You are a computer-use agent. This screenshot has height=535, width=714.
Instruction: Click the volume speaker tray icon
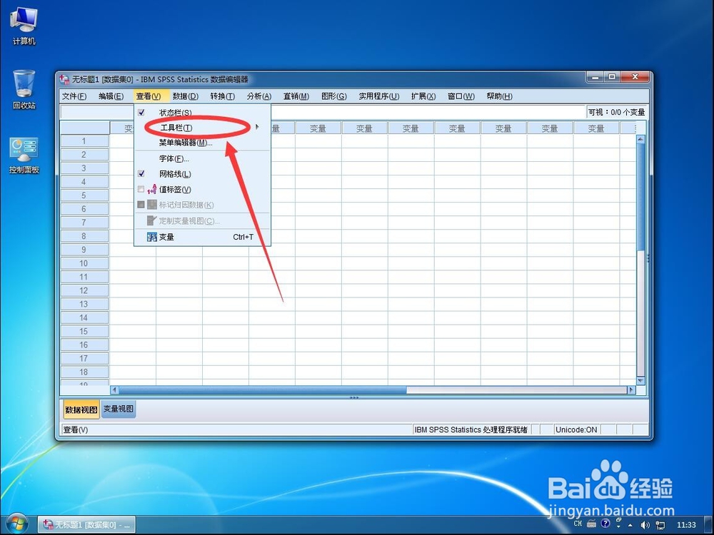[645, 525]
